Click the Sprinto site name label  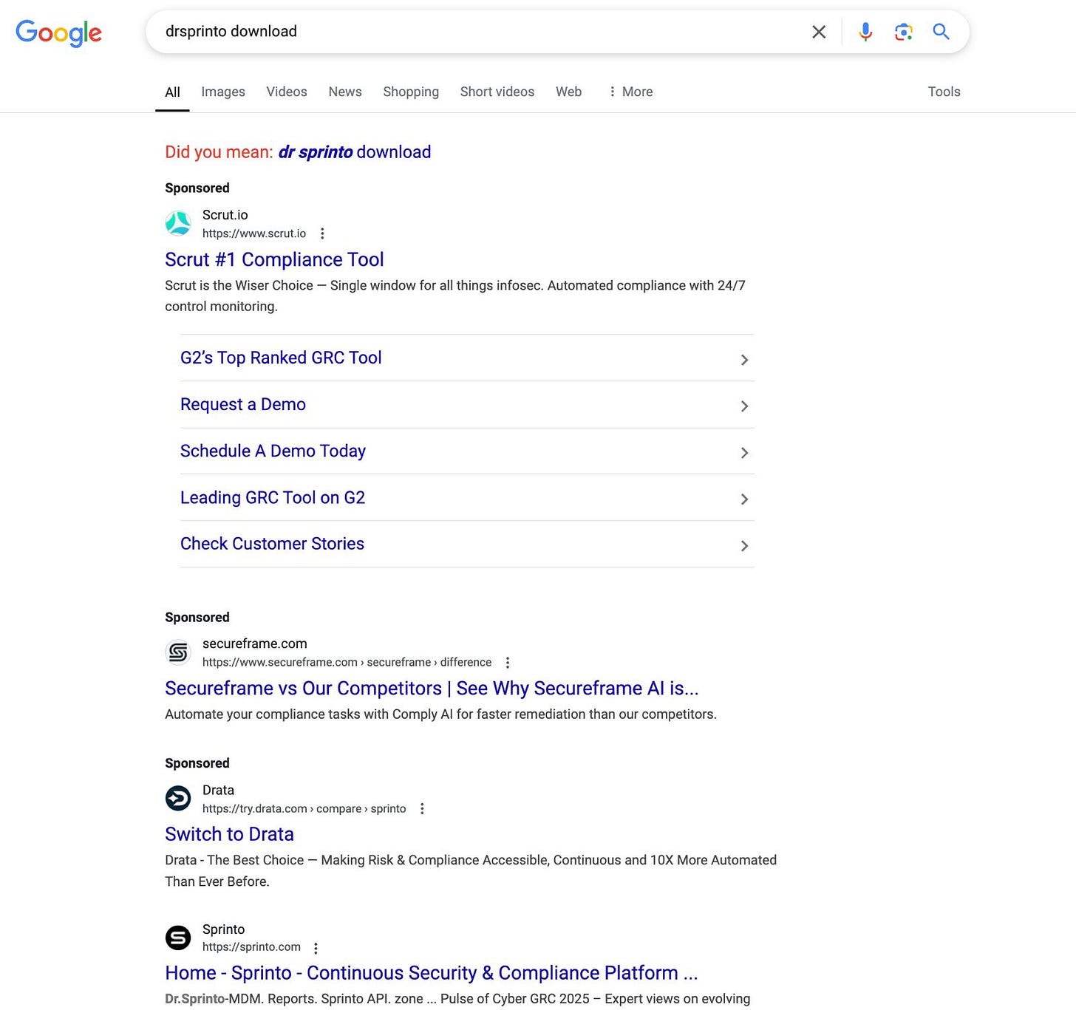tap(223, 929)
